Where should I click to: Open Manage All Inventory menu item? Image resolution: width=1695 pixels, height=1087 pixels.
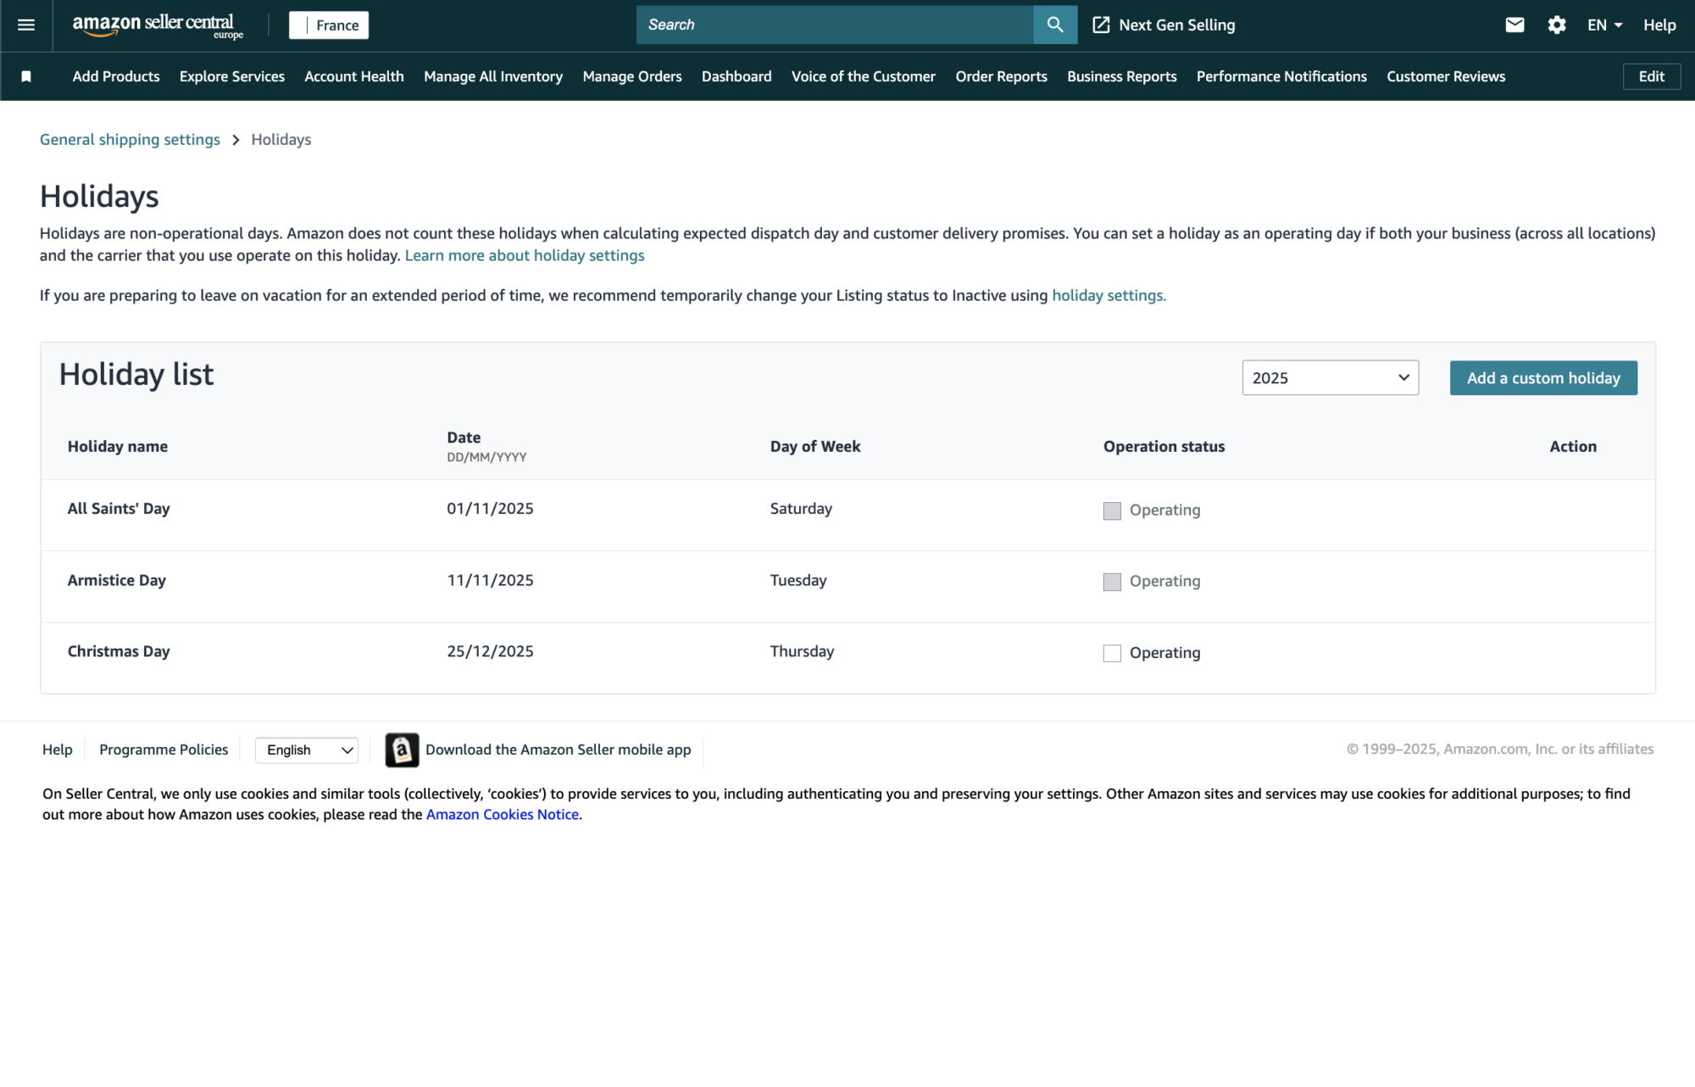click(493, 77)
